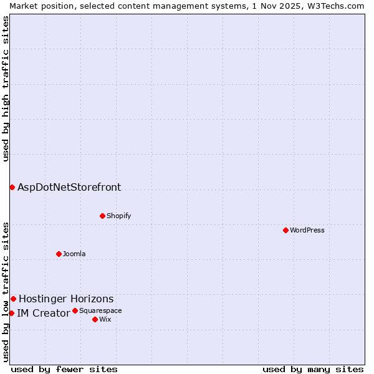Click the 'used by high traffic sites' label
This screenshot has height=374, width=374.
click(x=6, y=89)
